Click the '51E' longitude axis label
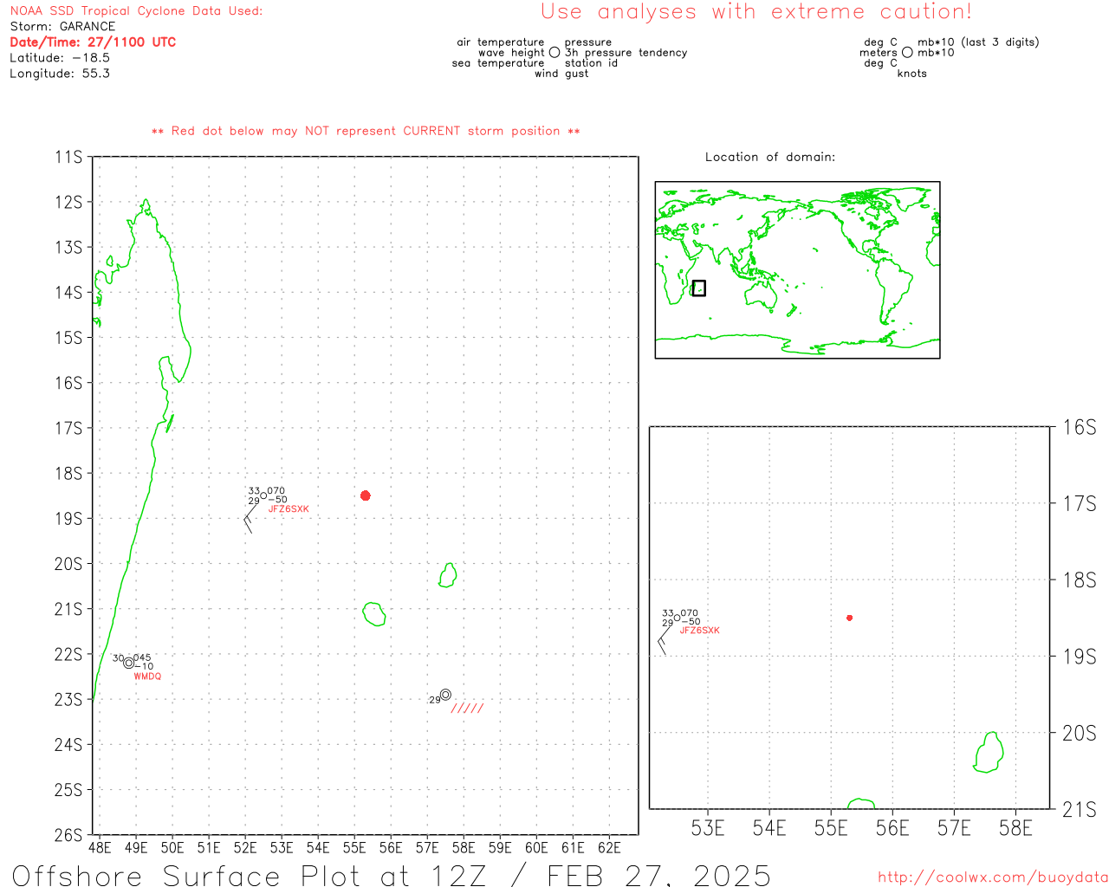 coord(209,848)
